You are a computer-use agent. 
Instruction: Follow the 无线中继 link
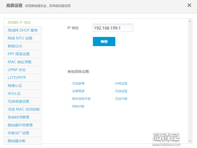point(121,99)
